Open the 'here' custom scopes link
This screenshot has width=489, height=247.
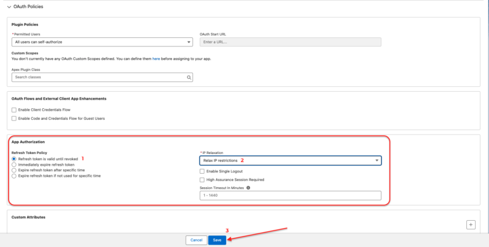[156, 59]
